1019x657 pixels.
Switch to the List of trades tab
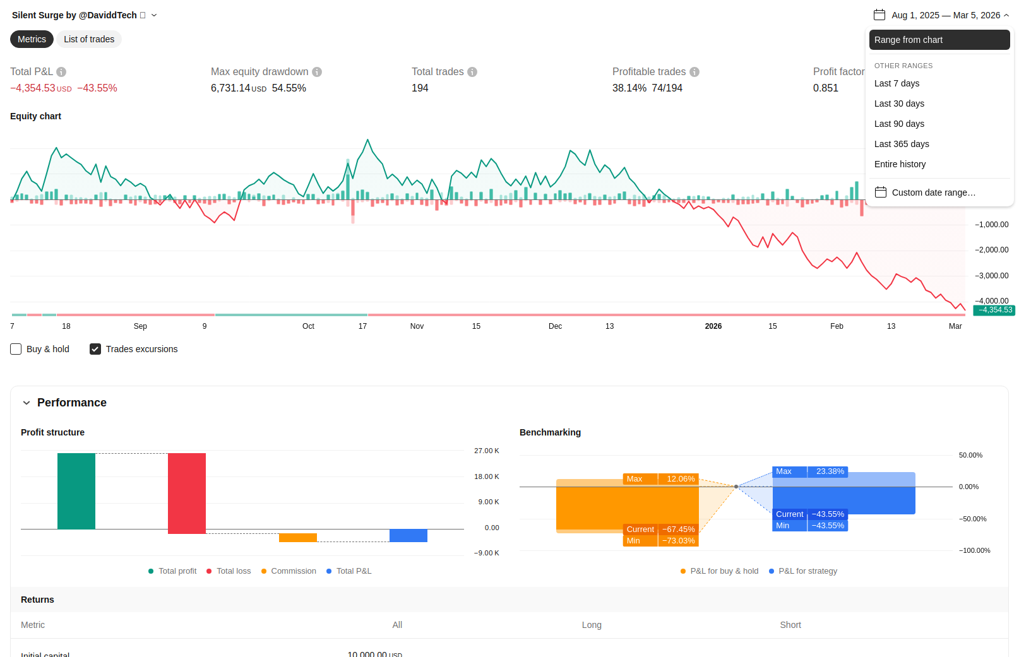89,39
